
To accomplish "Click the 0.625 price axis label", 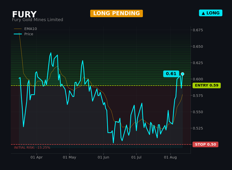I will click(x=198, y=63).
